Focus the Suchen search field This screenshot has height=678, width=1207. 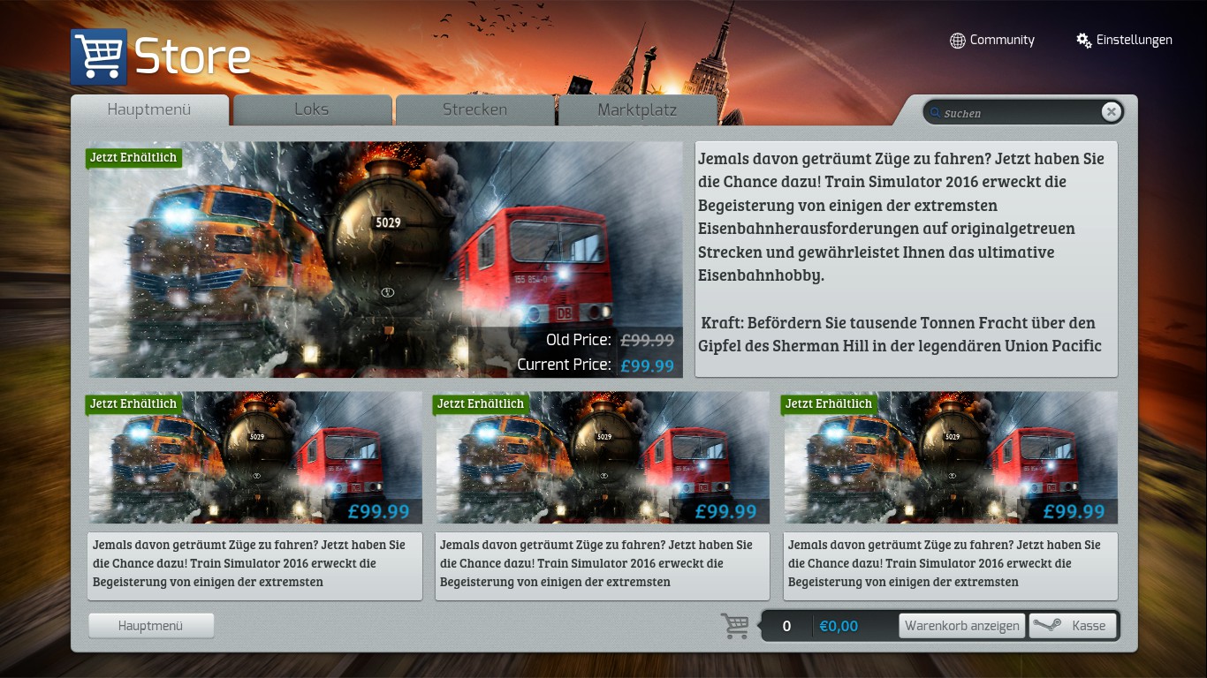pos(1023,112)
